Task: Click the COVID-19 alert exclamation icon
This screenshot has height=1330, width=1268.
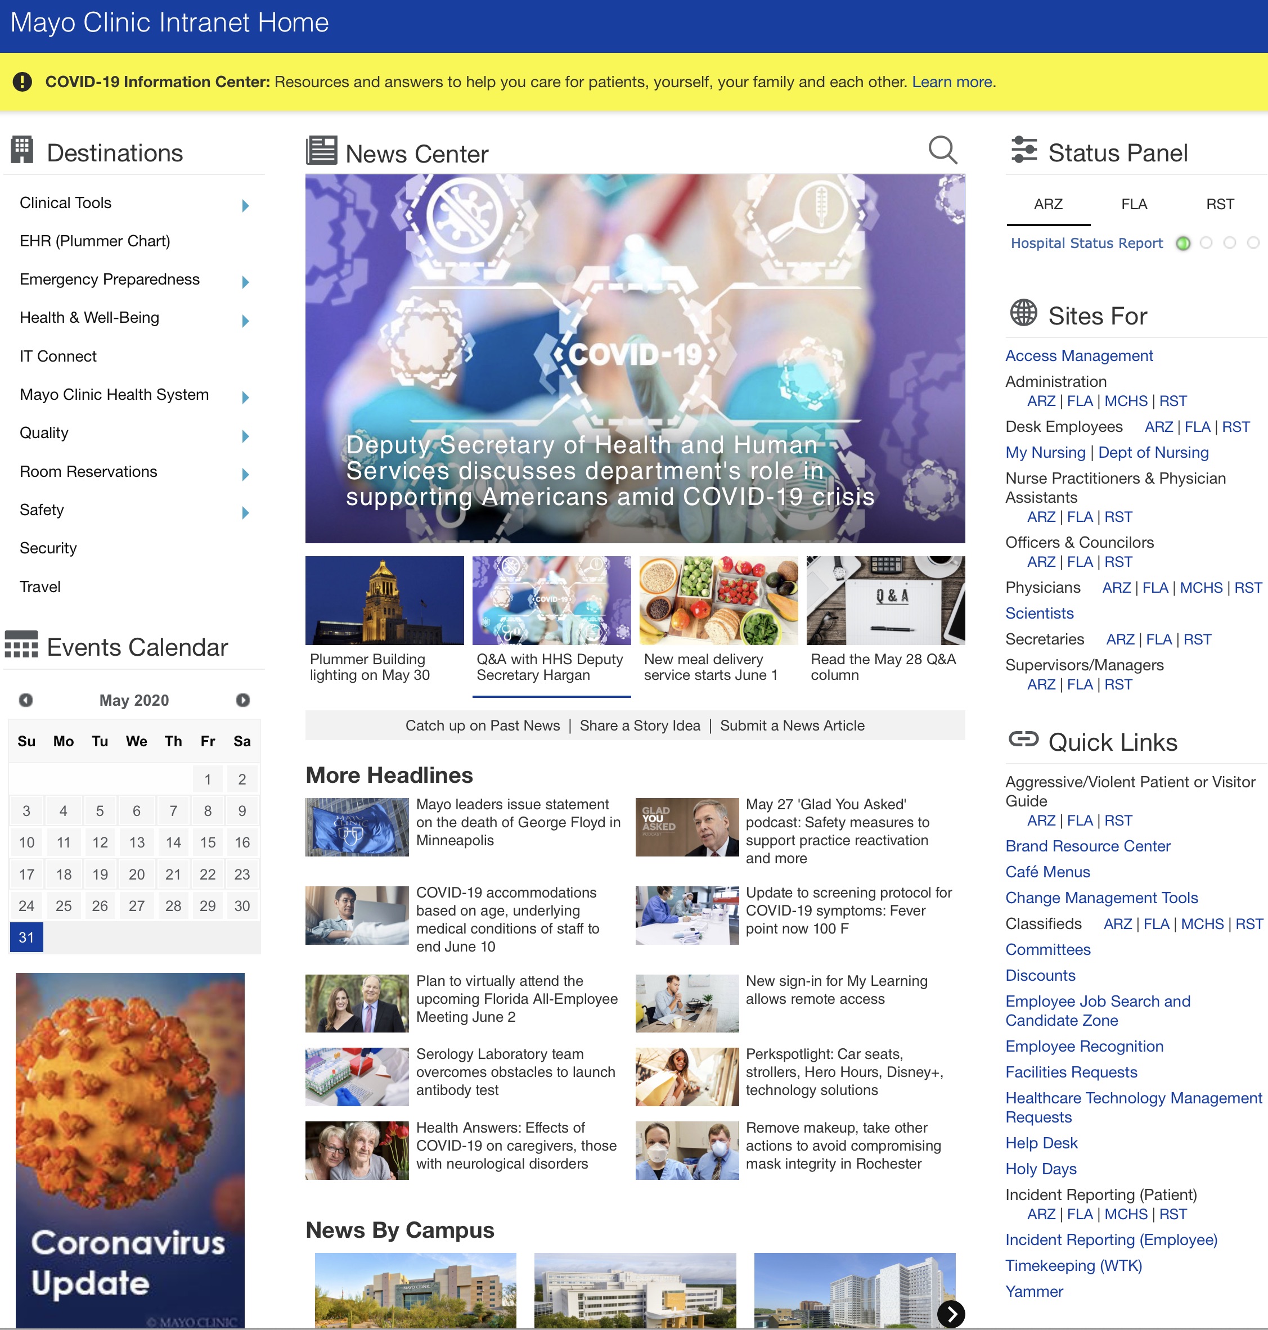Action: coord(23,82)
